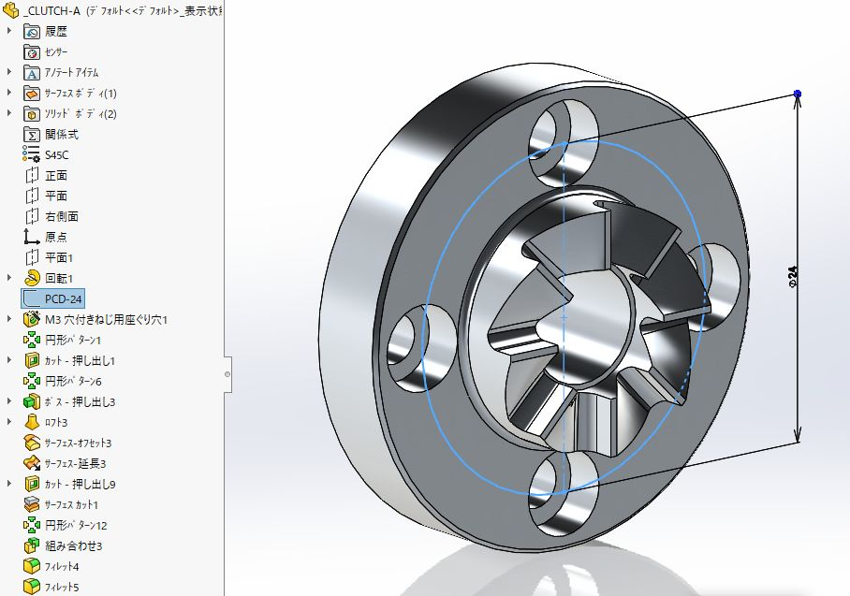Screen dimensions: 850x596
Task: Expand the ソリッドボディ(2) solid bodies folder
Action: click(x=8, y=113)
